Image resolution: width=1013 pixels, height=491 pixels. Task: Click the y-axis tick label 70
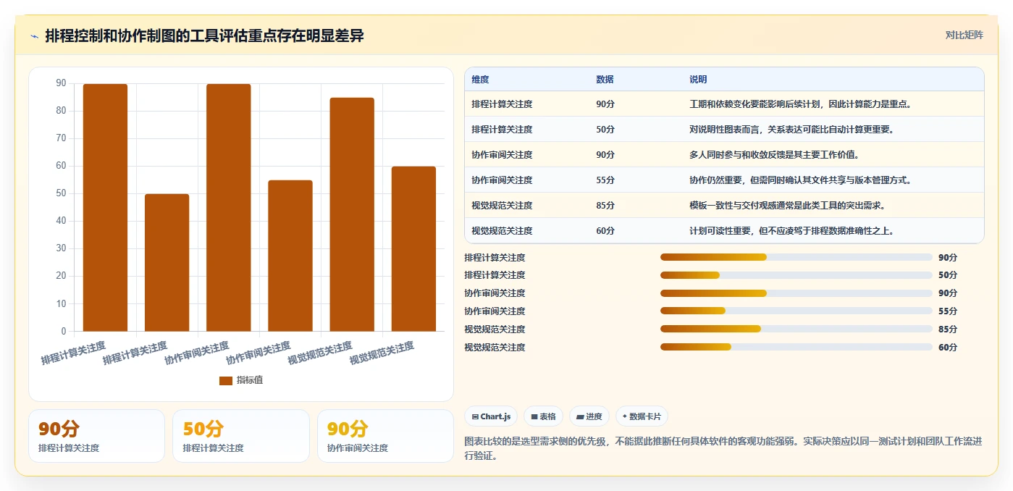(61, 138)
